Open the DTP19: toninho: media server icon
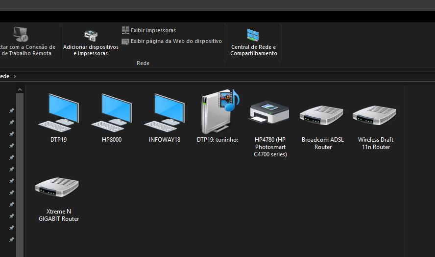Viewport: 435px width, 257px height. tap(220, 111)
